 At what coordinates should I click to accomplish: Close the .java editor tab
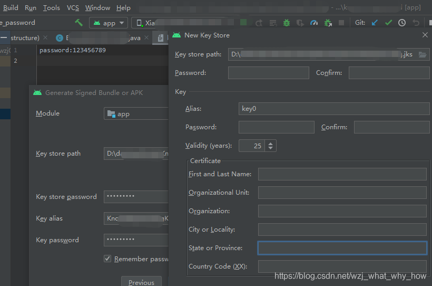(x=146, y=37)
